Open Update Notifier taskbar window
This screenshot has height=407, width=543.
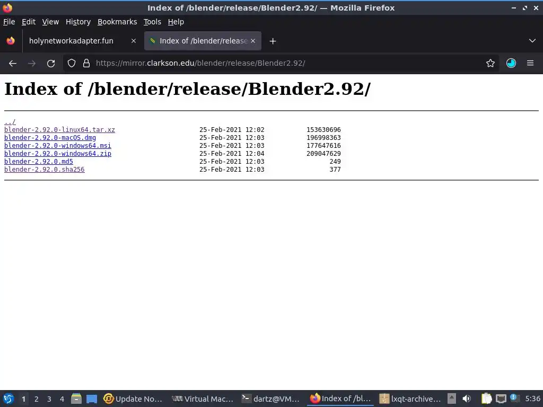[133, 399]
